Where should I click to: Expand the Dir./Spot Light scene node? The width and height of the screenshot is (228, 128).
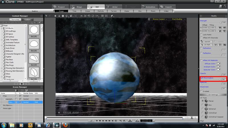point(2,105)
